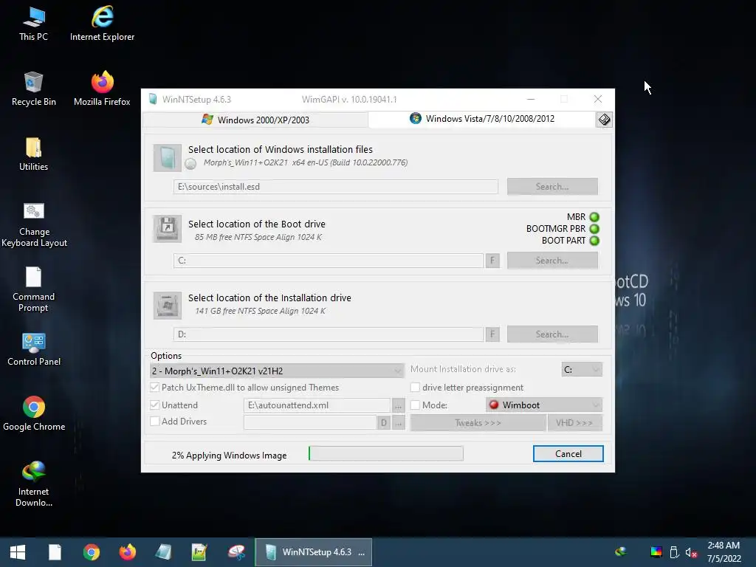
Task: Open Control Panel desktop icon
Action: (34, 349)
